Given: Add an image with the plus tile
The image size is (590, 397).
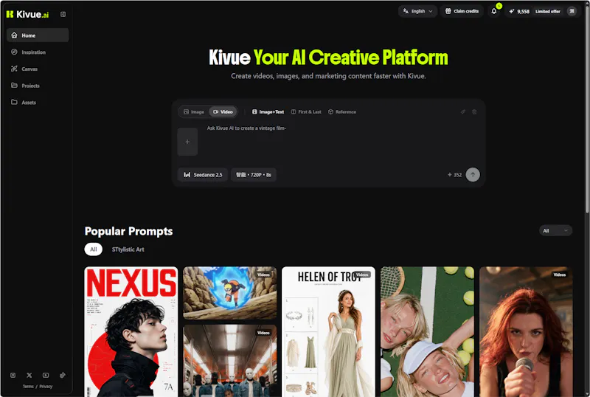Looking at the screenshot, I should click(187, 142).
